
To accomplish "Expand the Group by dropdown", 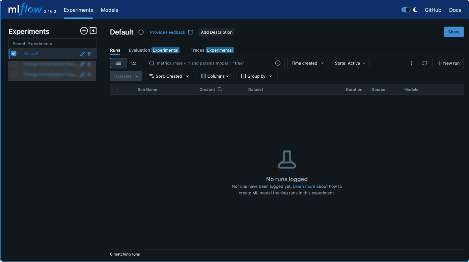I will pyautogui.click(x=257, y=76).
